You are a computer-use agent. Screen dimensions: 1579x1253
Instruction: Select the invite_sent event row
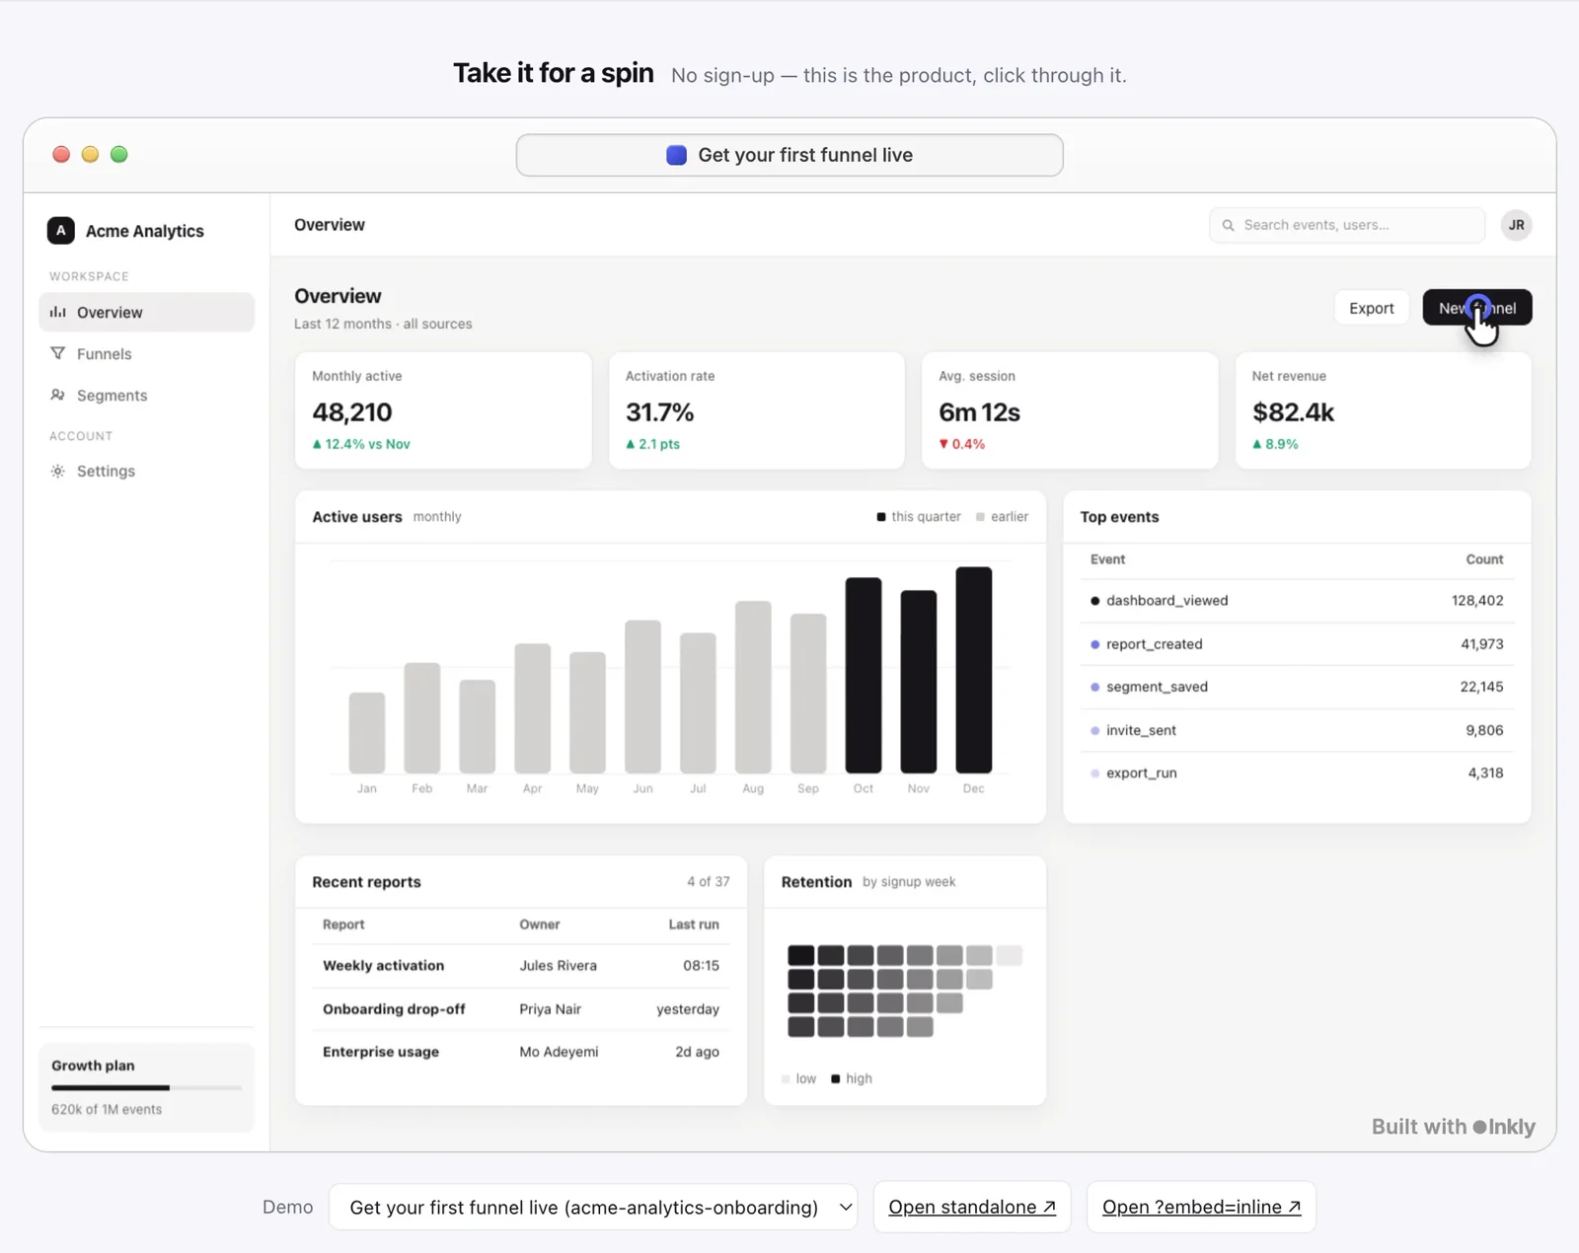tap(1297, 730)
